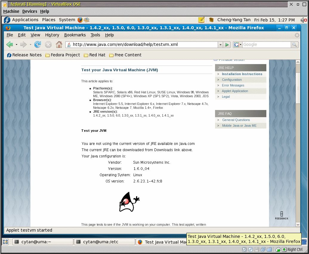Open the Back history dropdown arrow
The width and height of the screenshot is (309, 254).
coord(17,44)
